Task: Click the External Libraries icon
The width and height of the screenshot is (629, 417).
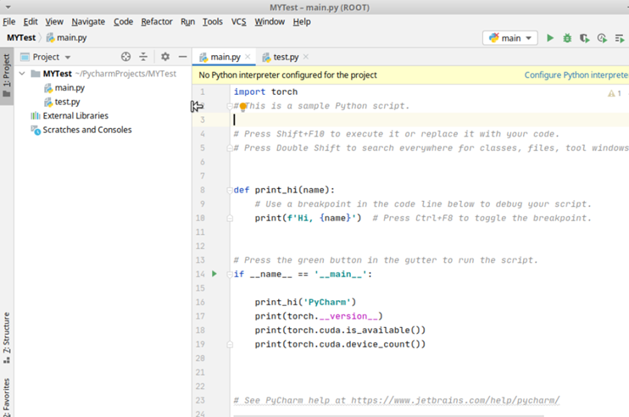Action: [36, 116]
